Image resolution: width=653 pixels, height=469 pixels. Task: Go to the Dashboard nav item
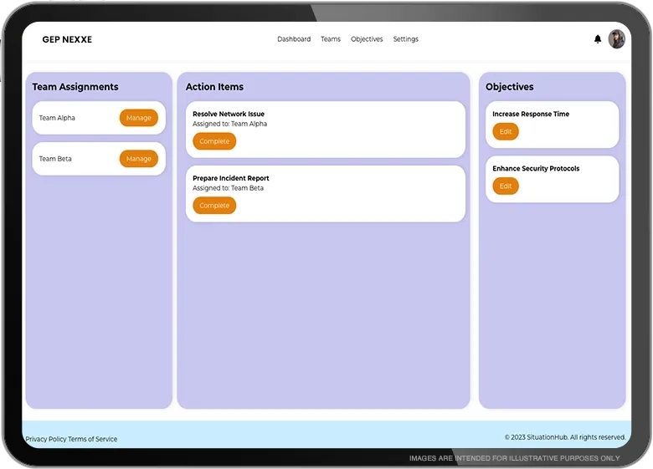click(x=294, y=39)
